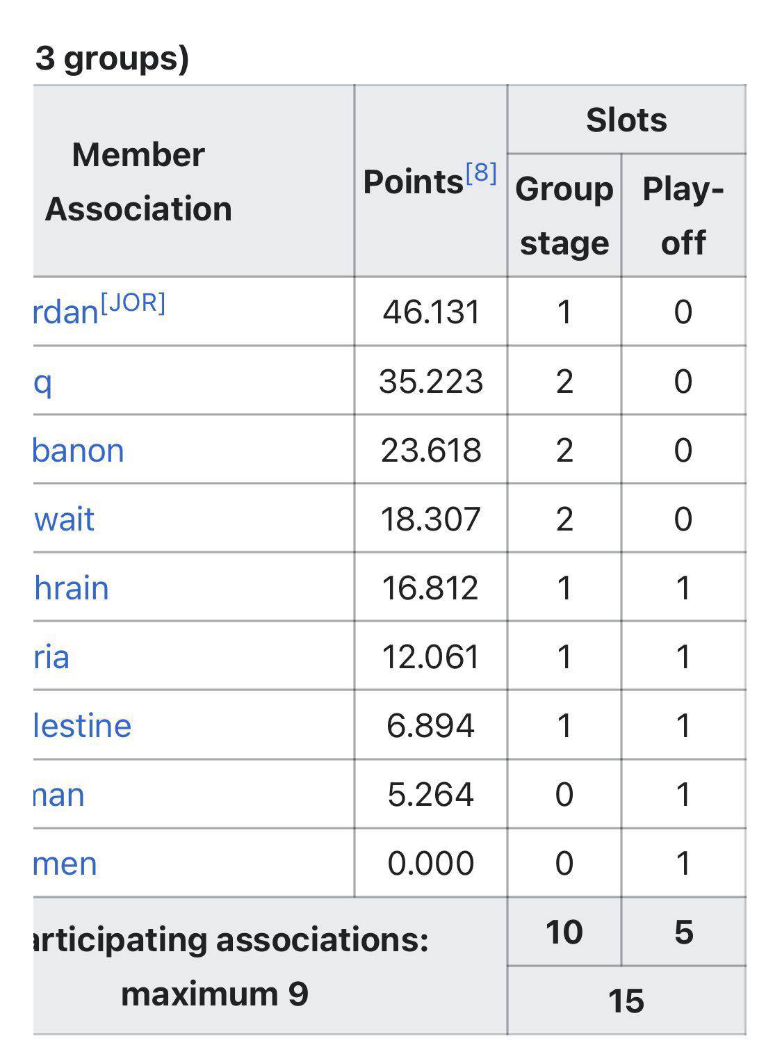Open the Oman link shown as 'nan'
782x1059 pixels.
pos(60,795)
